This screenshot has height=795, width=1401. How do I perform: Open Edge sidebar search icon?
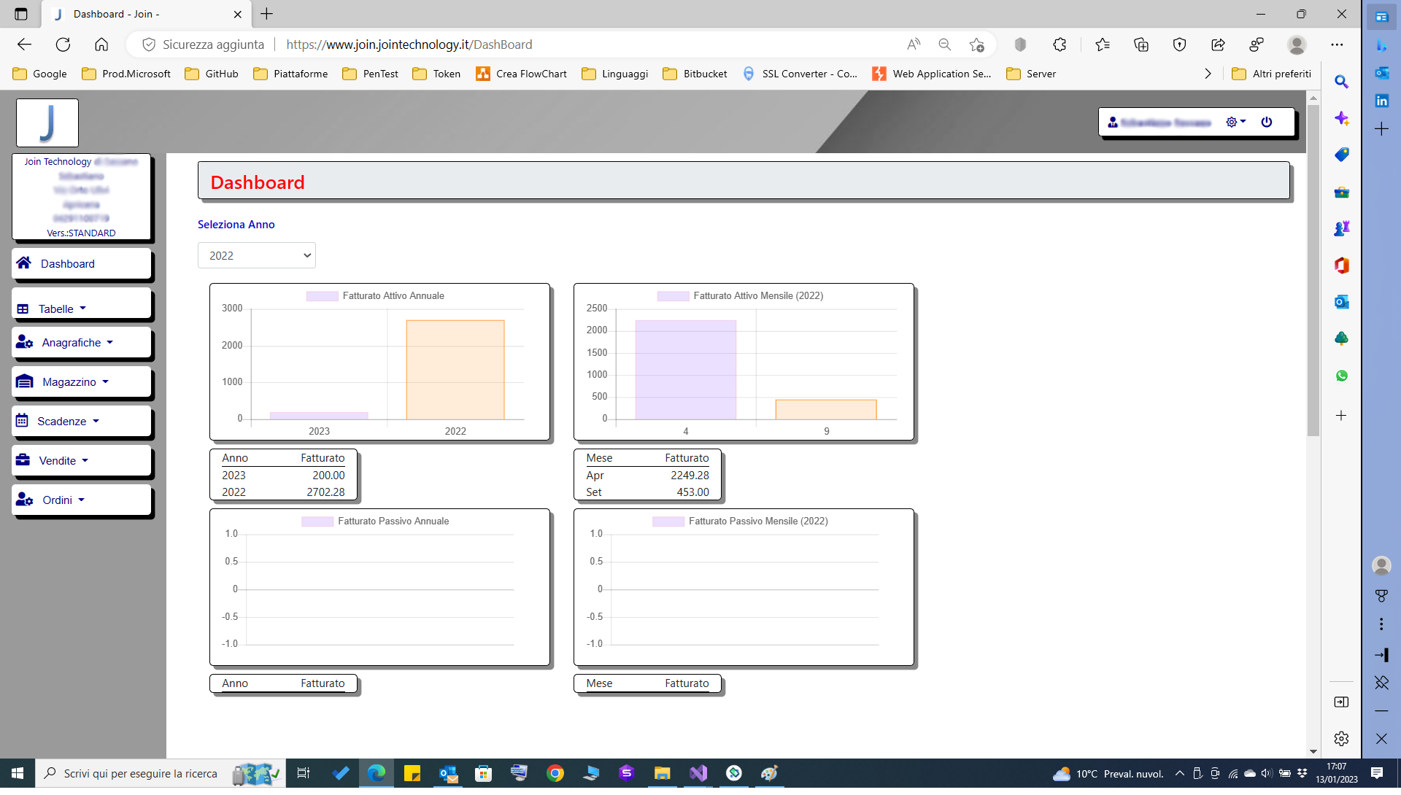(1341, 82)
